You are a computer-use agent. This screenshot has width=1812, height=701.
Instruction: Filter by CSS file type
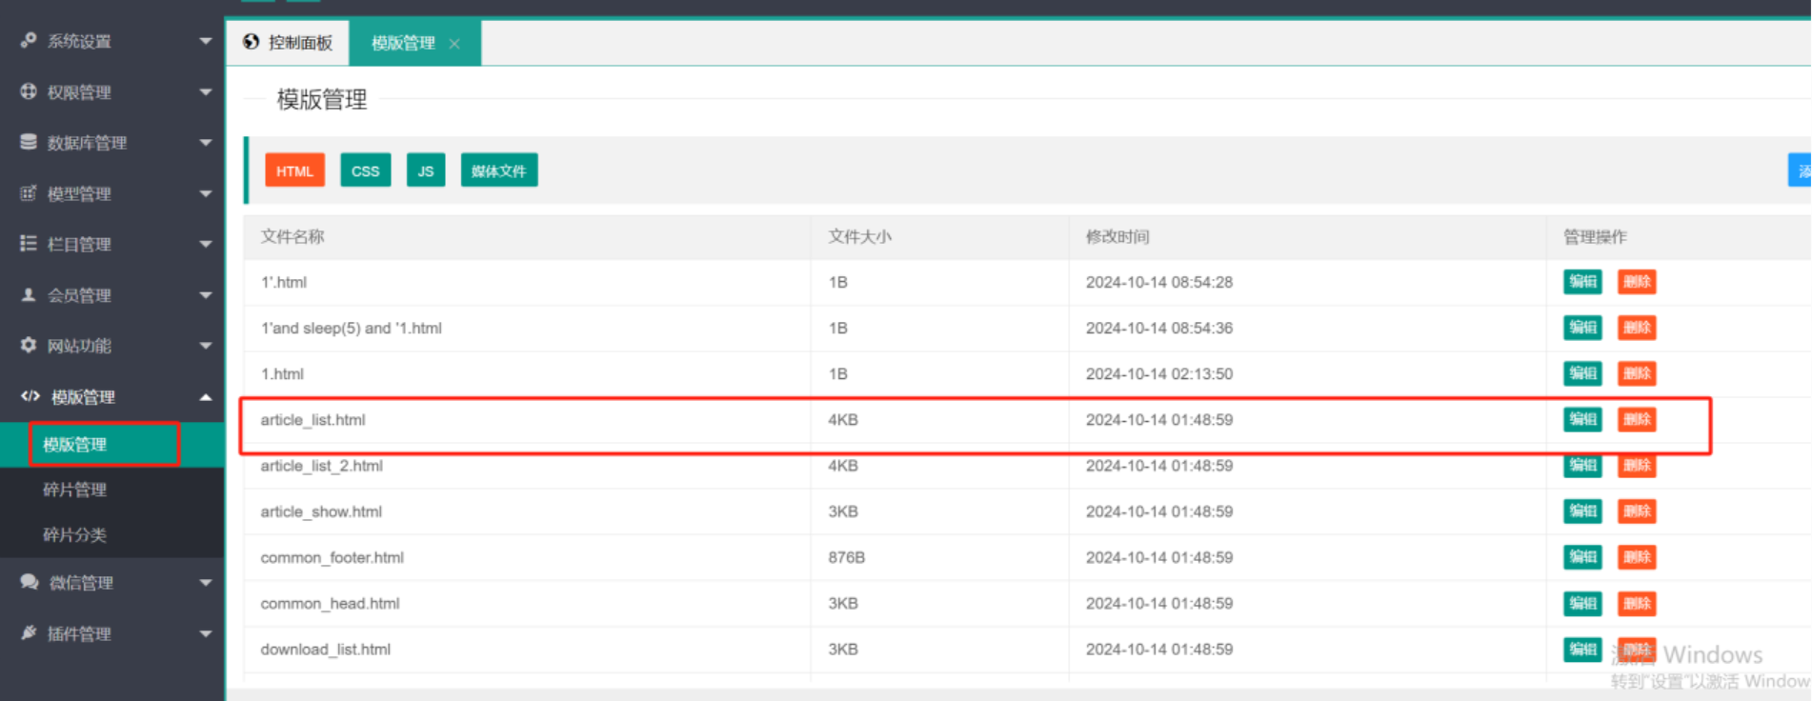365,171
